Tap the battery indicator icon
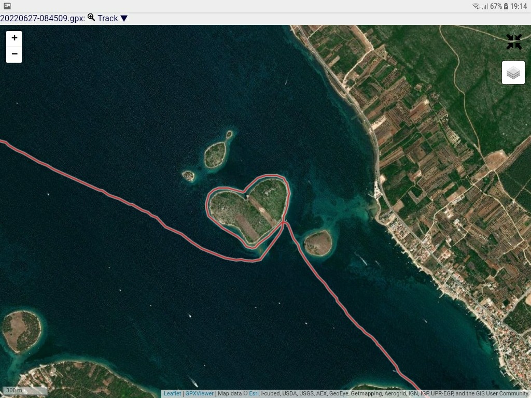531x398 pixels. coord(506,6)
